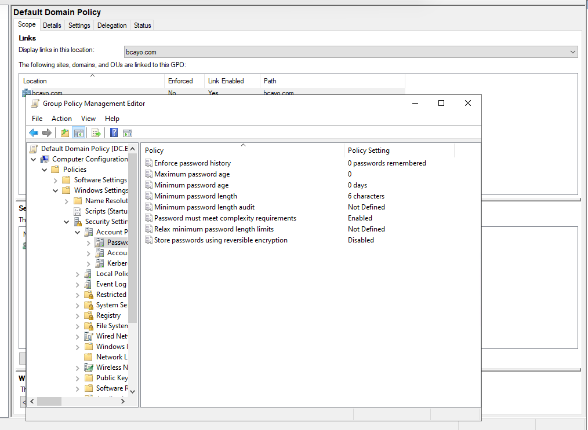Open Help via the blue question mark icon
Viewport: 588px width, 430px height.
(114, 133)
